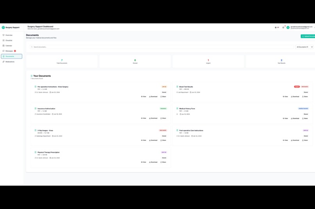View the Post-operative Care Instructions document

point(285,141)
